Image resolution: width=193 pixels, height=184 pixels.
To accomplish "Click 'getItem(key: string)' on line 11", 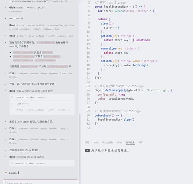I will pyautogui.click(x=116, y=36).
